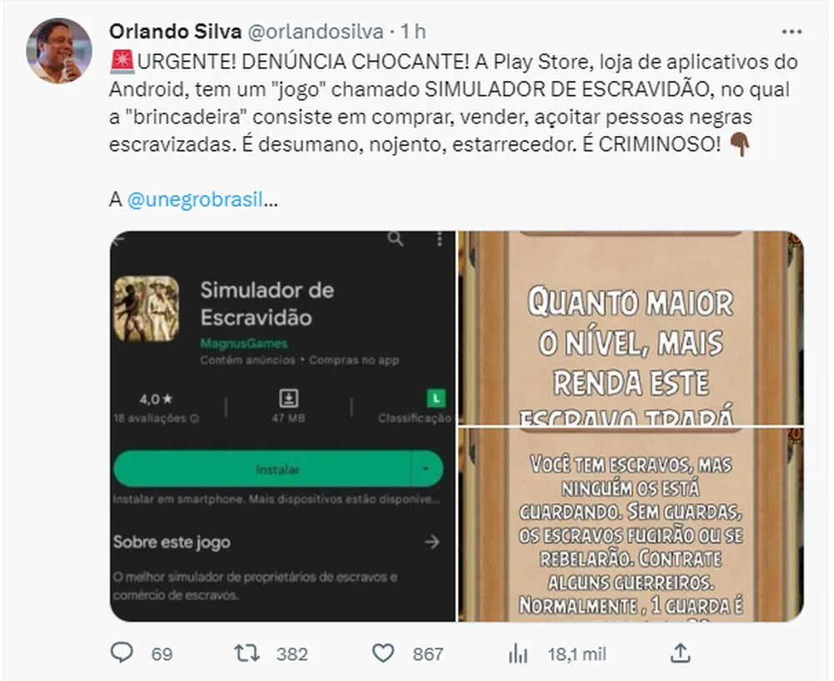
Task: Retweet using the retweet arrows icon
Action: pyautogui.click(x=247, y=653)
